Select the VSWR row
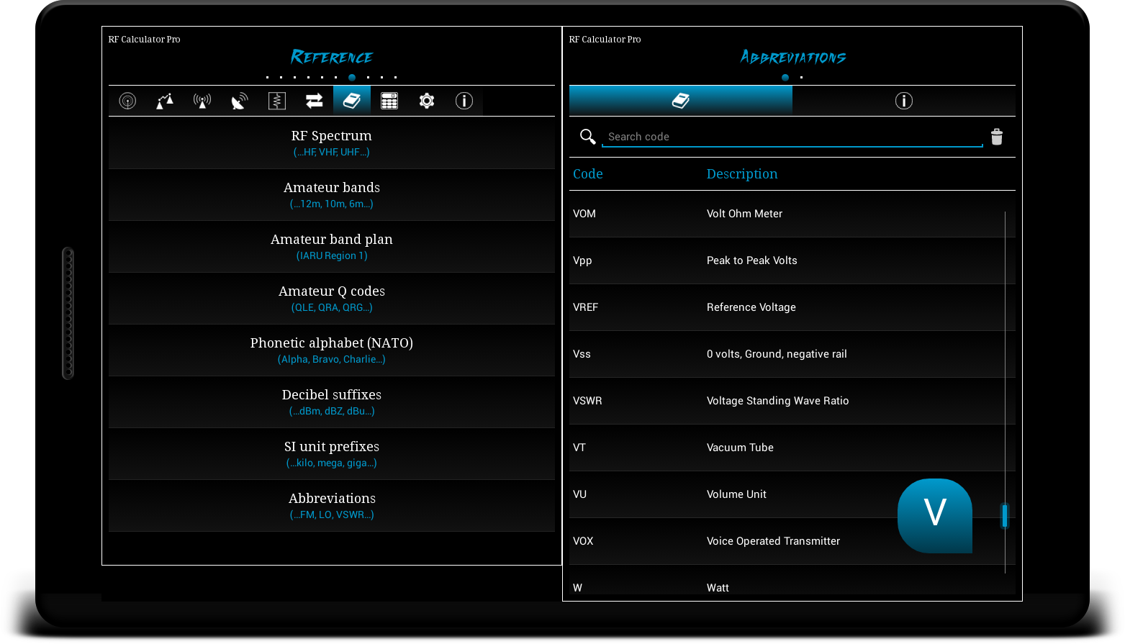 coord(792,401)
